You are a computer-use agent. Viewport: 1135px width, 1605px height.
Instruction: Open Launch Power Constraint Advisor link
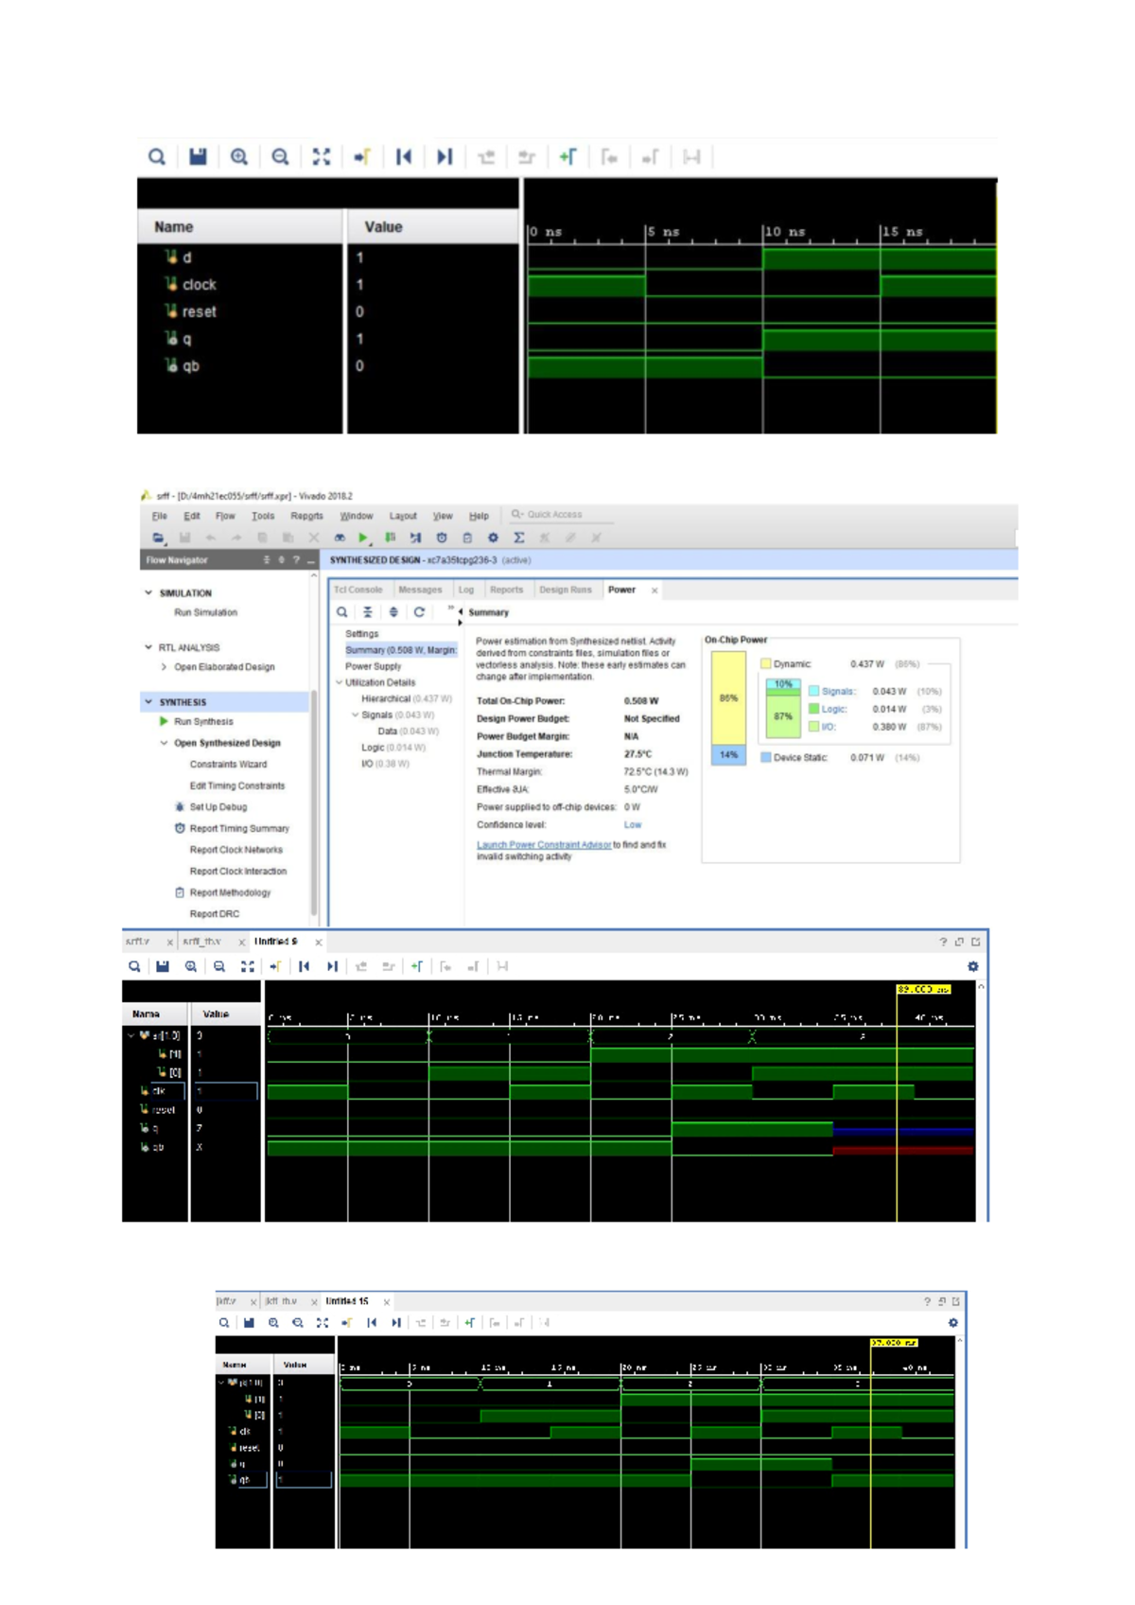[x=544, y=845]
